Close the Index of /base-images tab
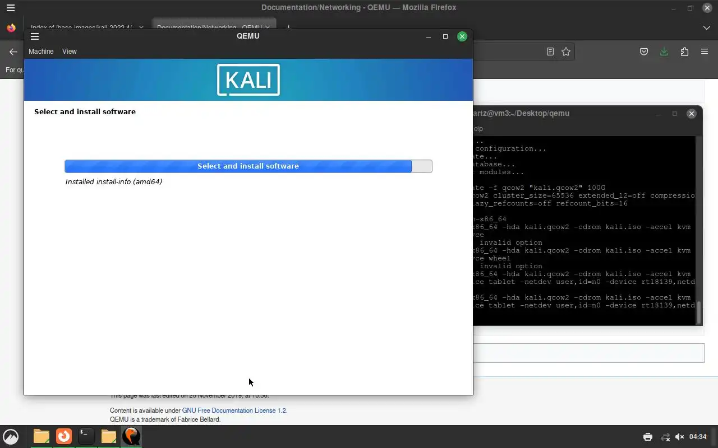The width and height of the screenshot is (718, 448). (141, 27)
